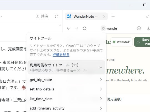The image size is (150, 112).
Task: Click the 共有 share button
Action: click(42, 16)
